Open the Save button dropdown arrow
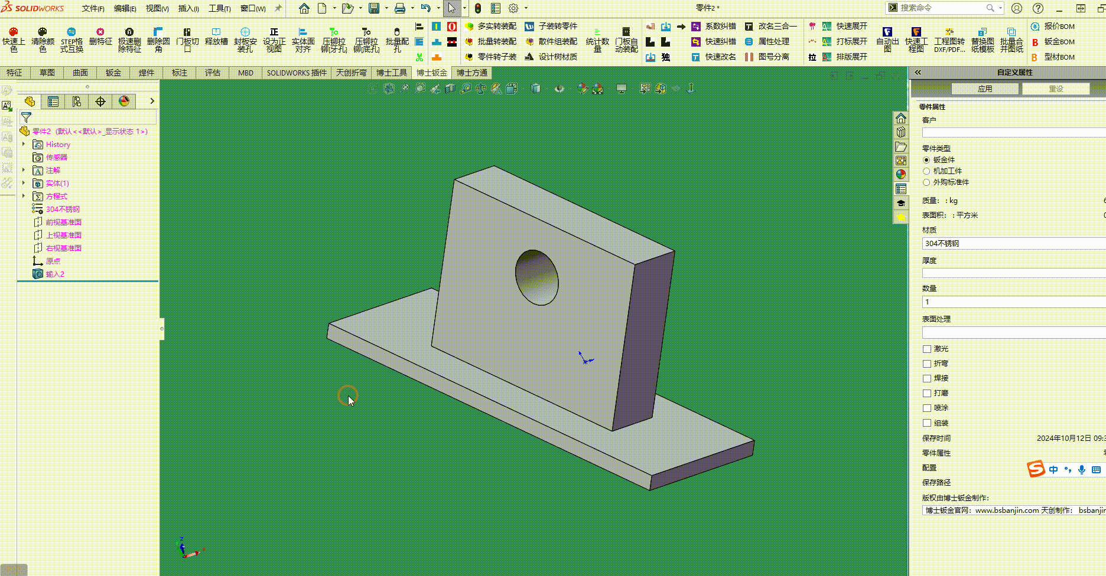The height and width of the screenshot is (576, 1106). coord(386,8)
